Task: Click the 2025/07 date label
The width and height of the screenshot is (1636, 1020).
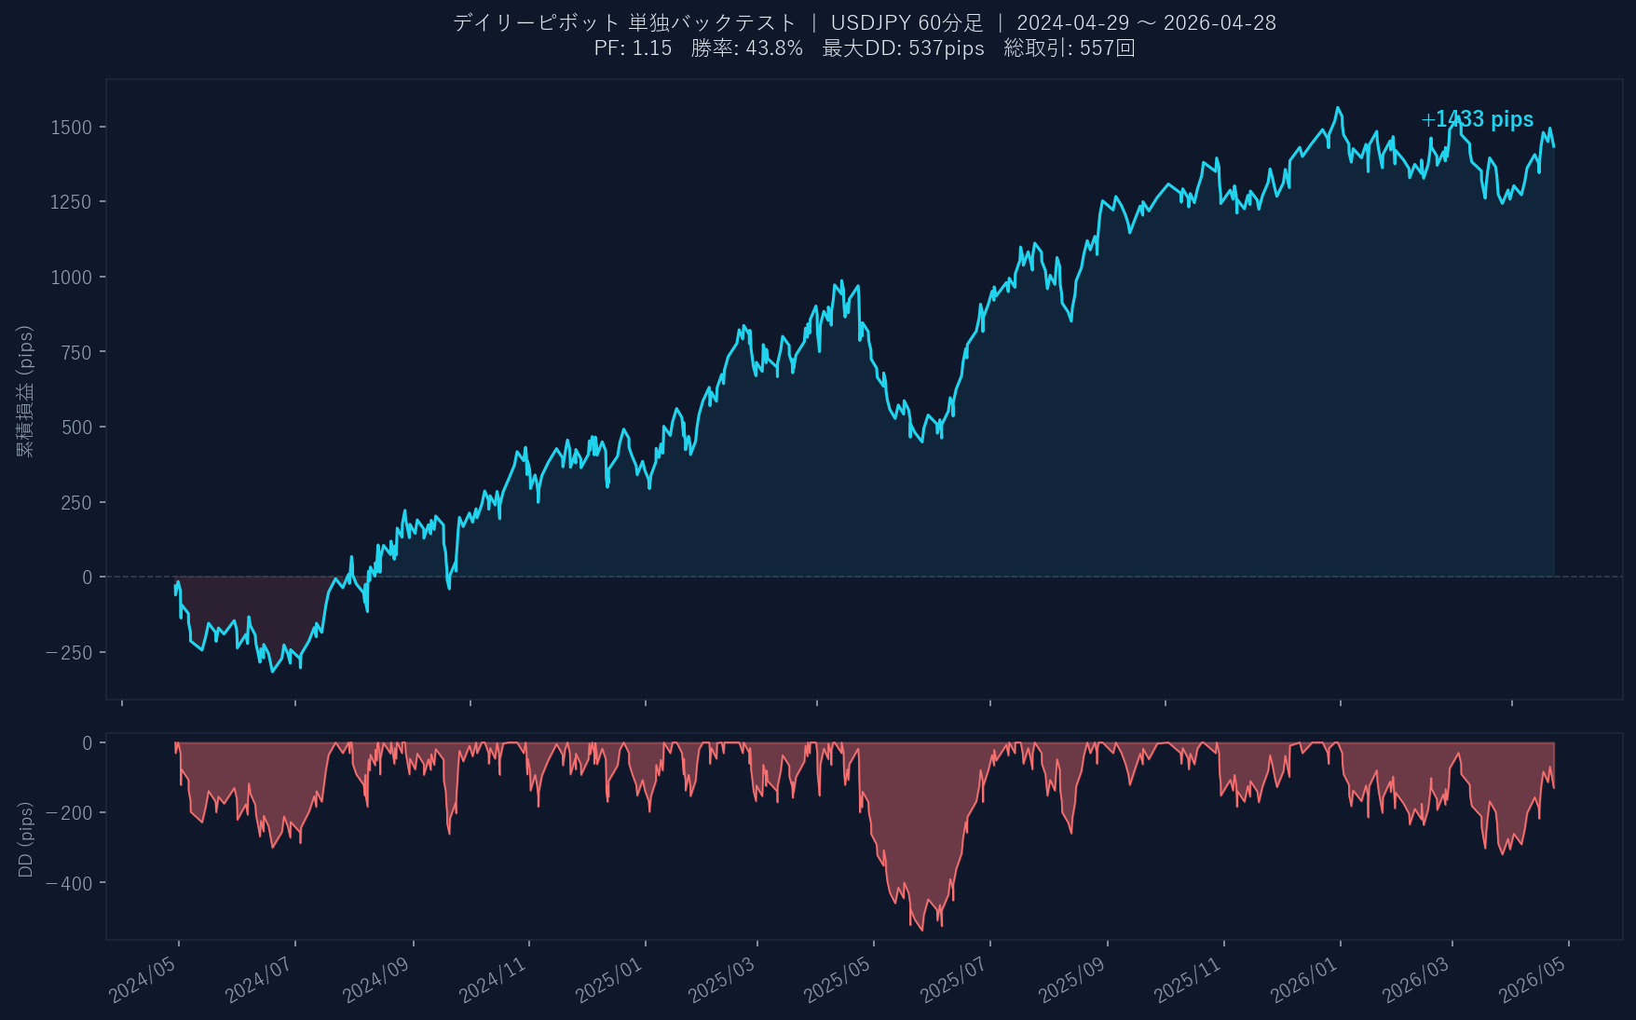Action: [x=953, y=981]
